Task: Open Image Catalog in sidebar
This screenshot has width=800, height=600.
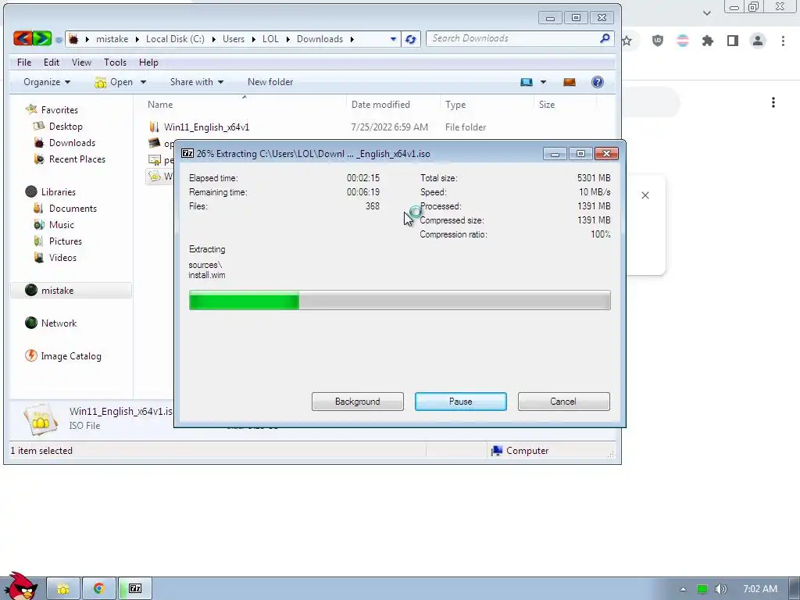Action: 71,356
